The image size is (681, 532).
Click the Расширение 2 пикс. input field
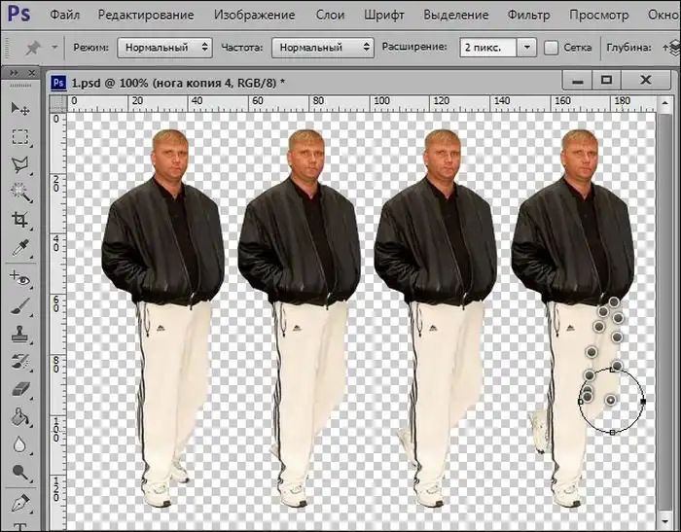pyautogui.click(x=486, y=47)
